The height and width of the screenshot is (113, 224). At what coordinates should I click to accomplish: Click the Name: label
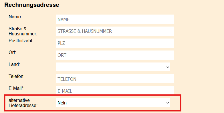point(15,17)
